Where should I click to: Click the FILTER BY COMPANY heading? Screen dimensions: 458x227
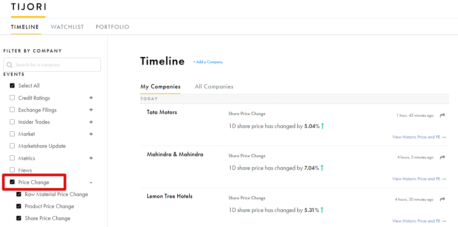[x=33, y=51]
